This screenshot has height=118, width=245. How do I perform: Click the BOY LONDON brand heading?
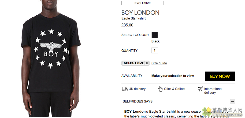[x=140, y=13]
